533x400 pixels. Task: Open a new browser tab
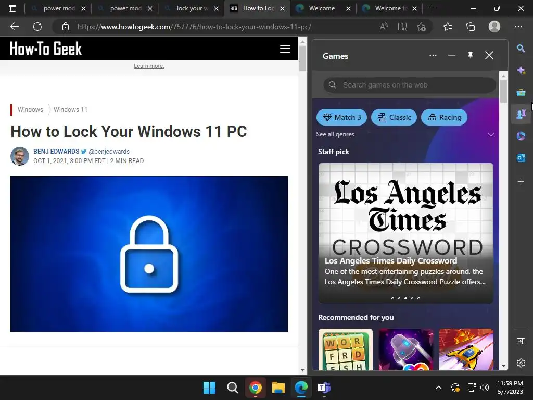tap(432, 8)
